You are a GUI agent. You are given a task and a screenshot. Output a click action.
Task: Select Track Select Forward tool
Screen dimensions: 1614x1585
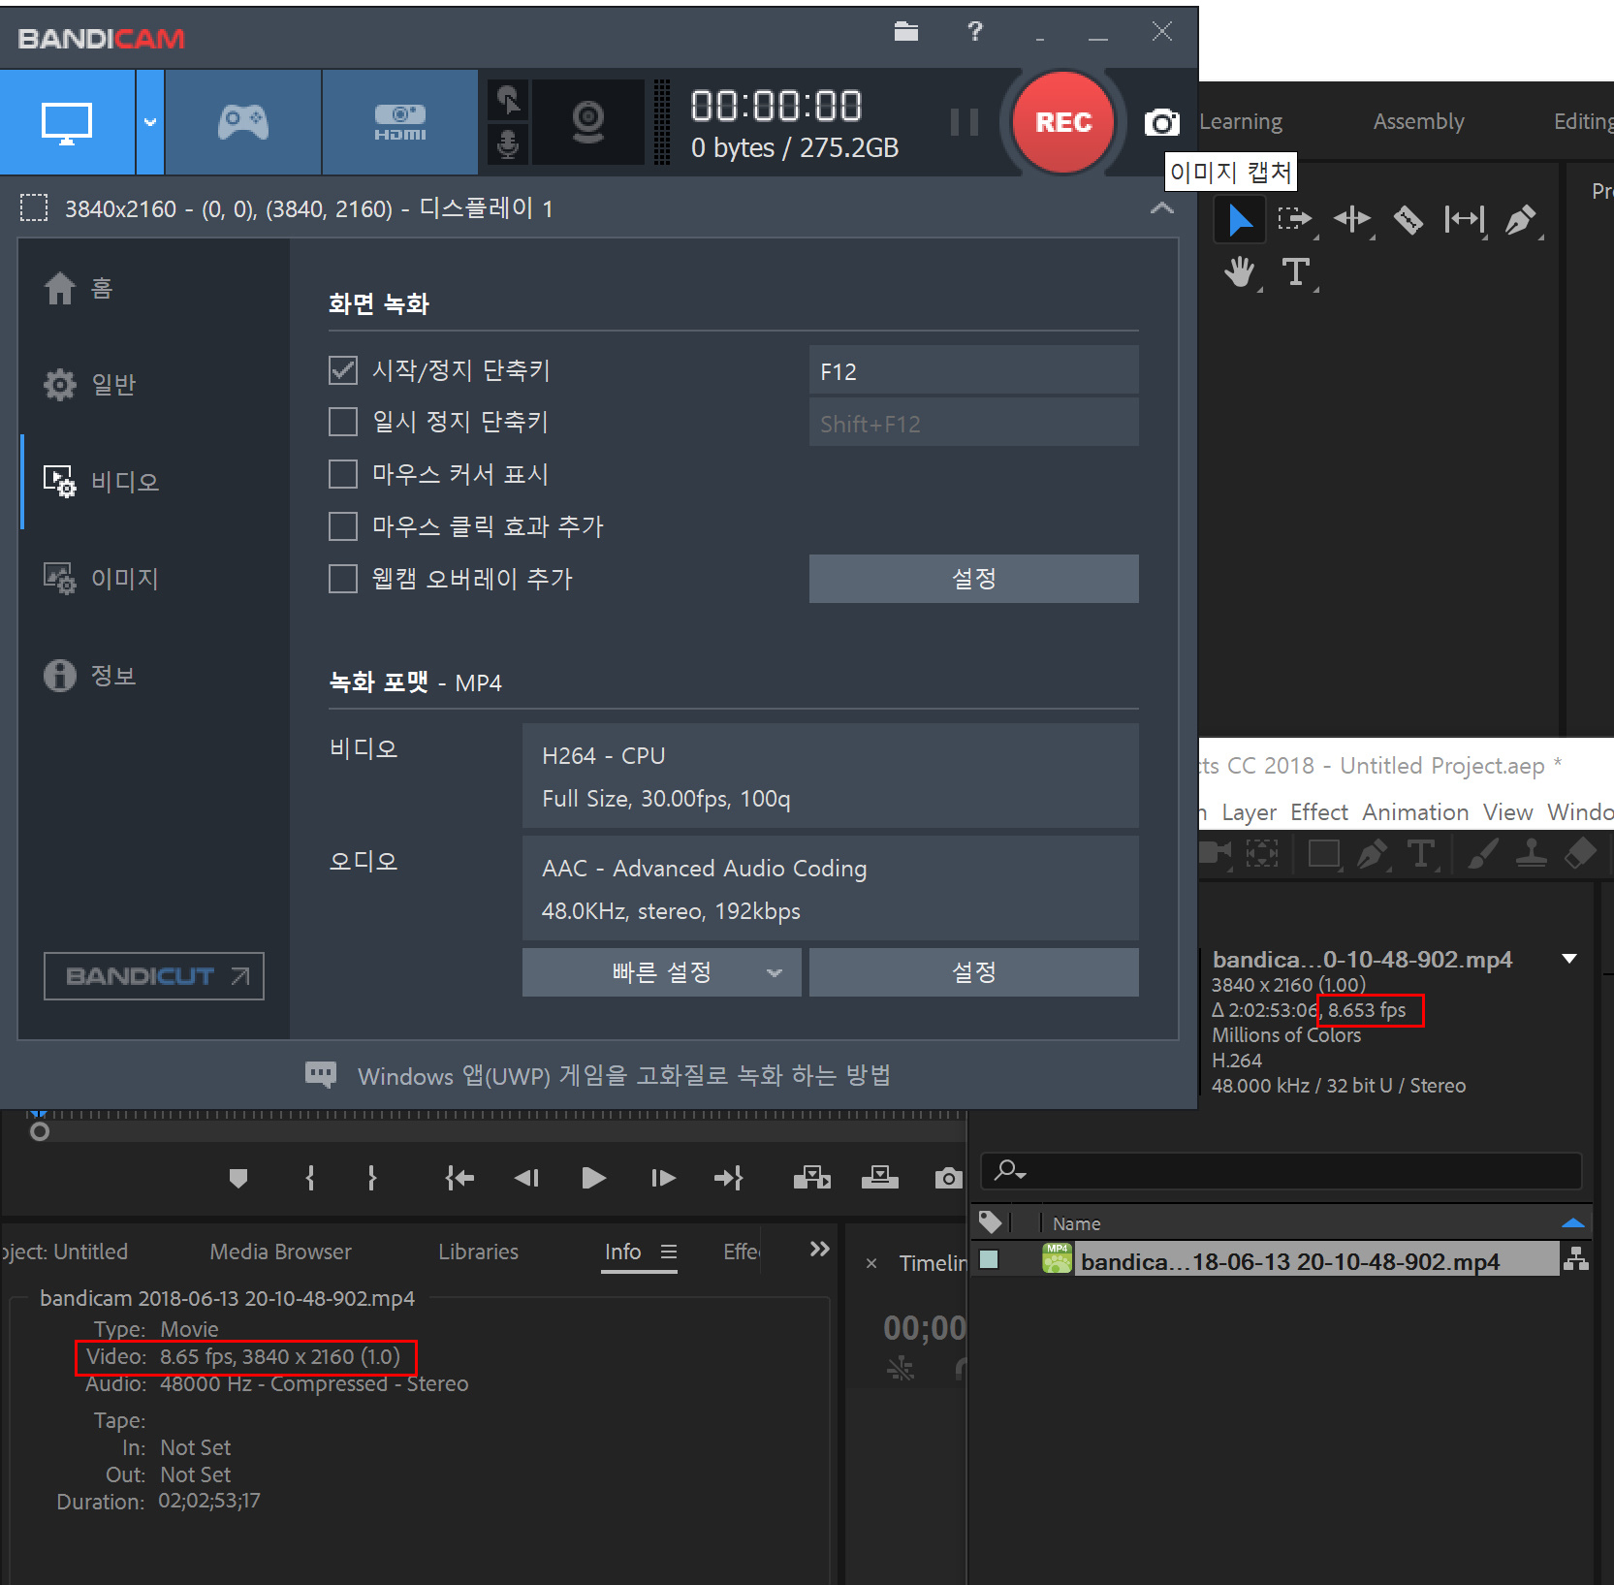click(1295, 220)
